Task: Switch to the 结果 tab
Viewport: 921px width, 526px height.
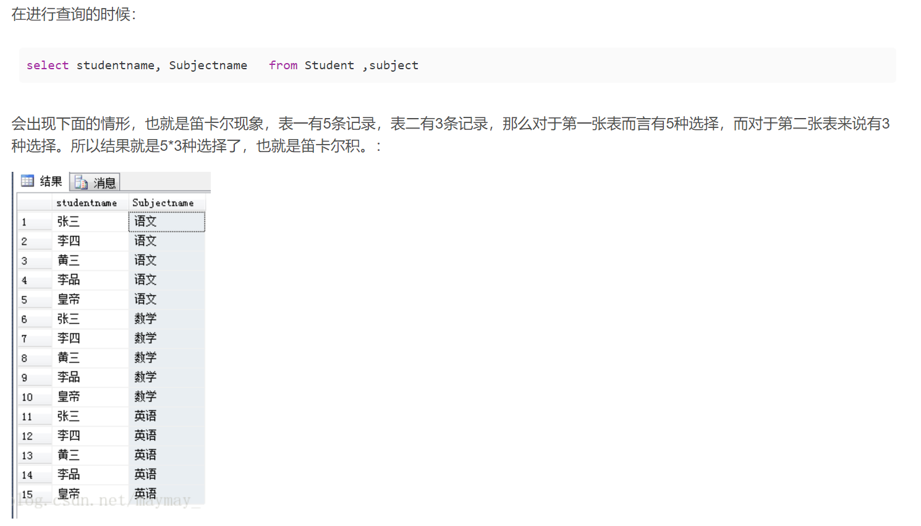Action: (x=42, y=181)
